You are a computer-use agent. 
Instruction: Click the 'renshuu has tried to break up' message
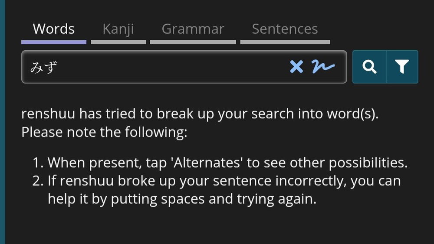(x=200, y=114)
